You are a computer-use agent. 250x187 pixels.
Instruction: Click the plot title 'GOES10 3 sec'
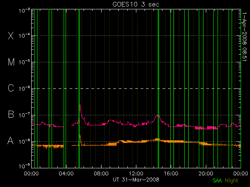pyautogui.click(x=136, y=4)
